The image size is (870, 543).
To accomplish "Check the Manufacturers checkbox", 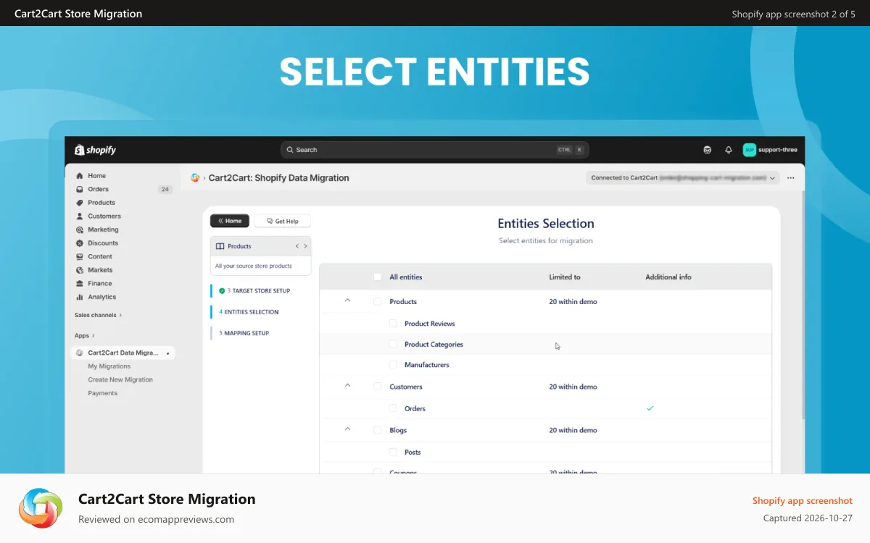I will [x=393, y=365].
